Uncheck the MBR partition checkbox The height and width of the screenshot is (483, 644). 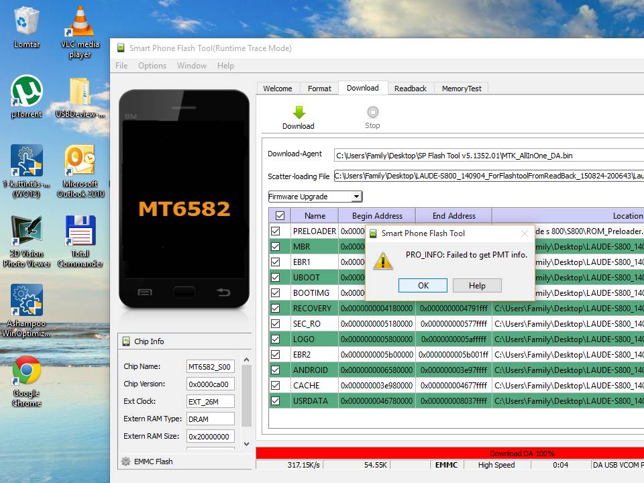[x=275, y=246]
